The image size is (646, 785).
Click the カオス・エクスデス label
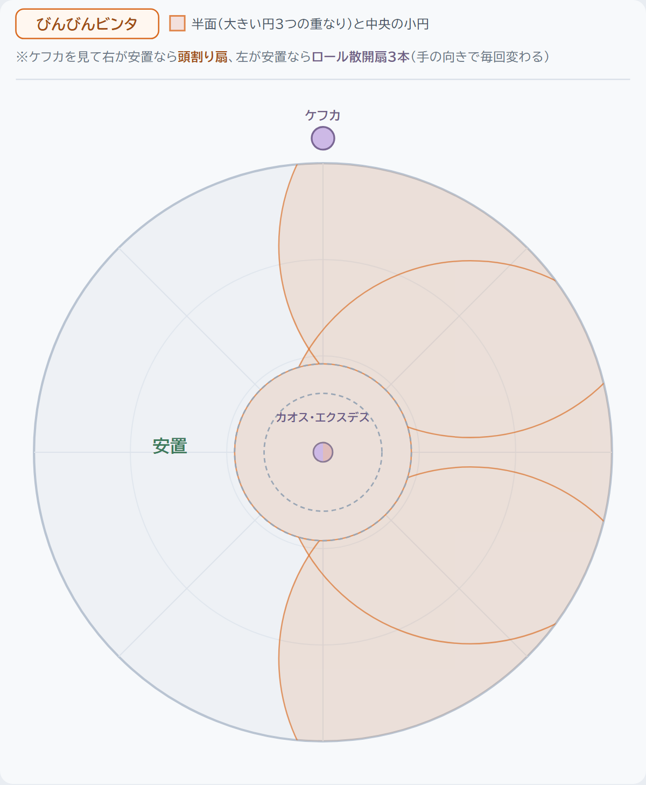pos(322,417)
